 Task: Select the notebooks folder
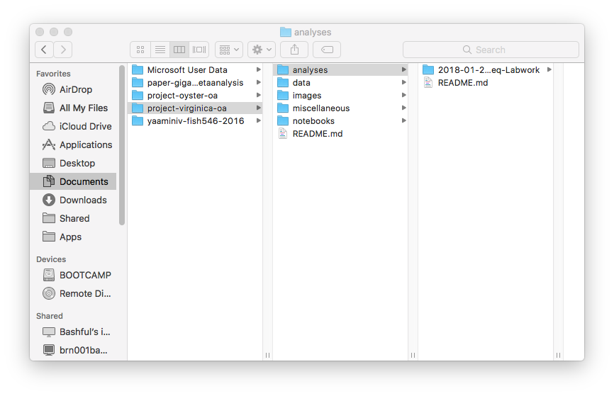coord(340,121)
